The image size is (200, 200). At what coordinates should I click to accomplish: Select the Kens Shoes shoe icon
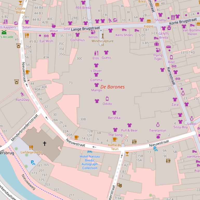pyautogui.click(x=124, y=30)
